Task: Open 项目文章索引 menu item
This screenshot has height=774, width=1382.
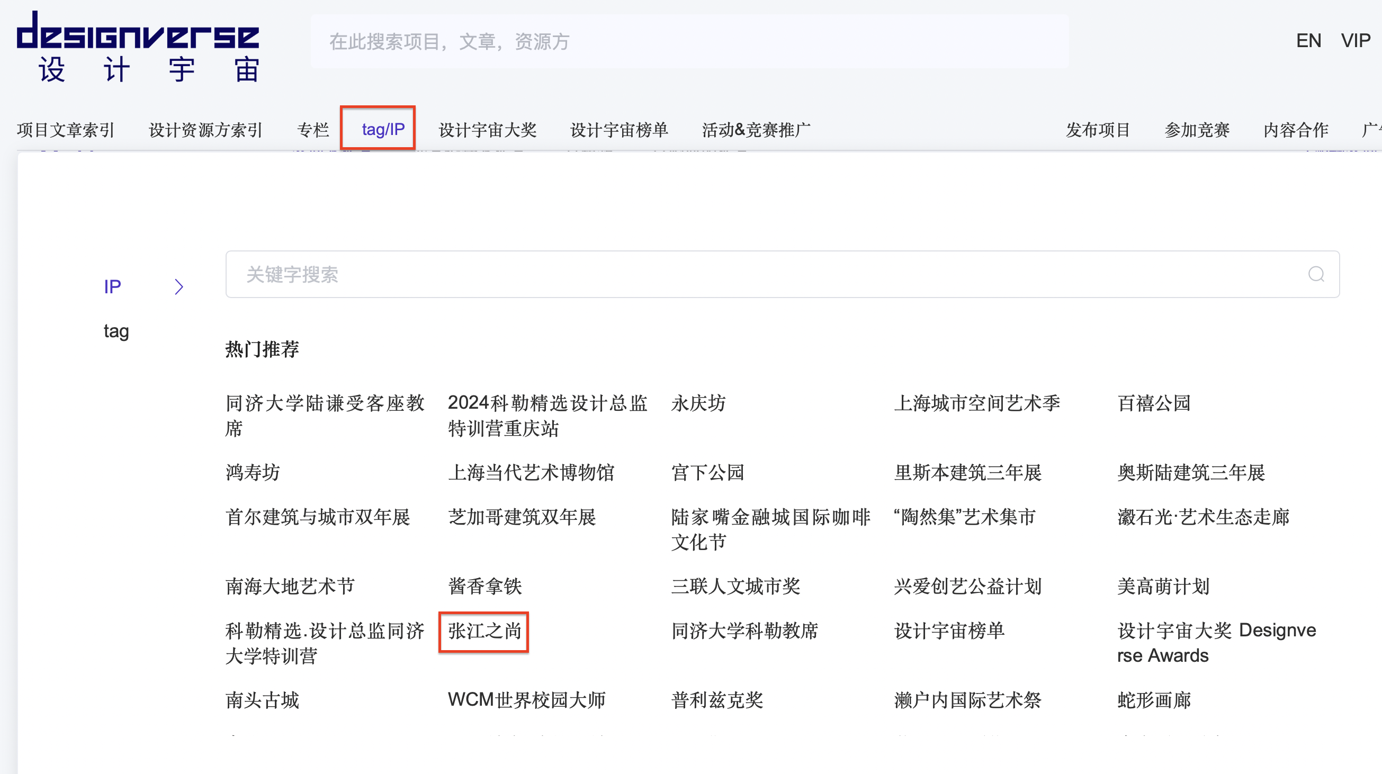Action: click(x=66, y=130)
